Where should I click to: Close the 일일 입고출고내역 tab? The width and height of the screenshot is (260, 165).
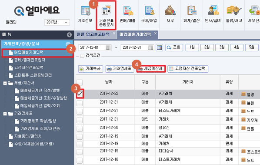point(114,34)
